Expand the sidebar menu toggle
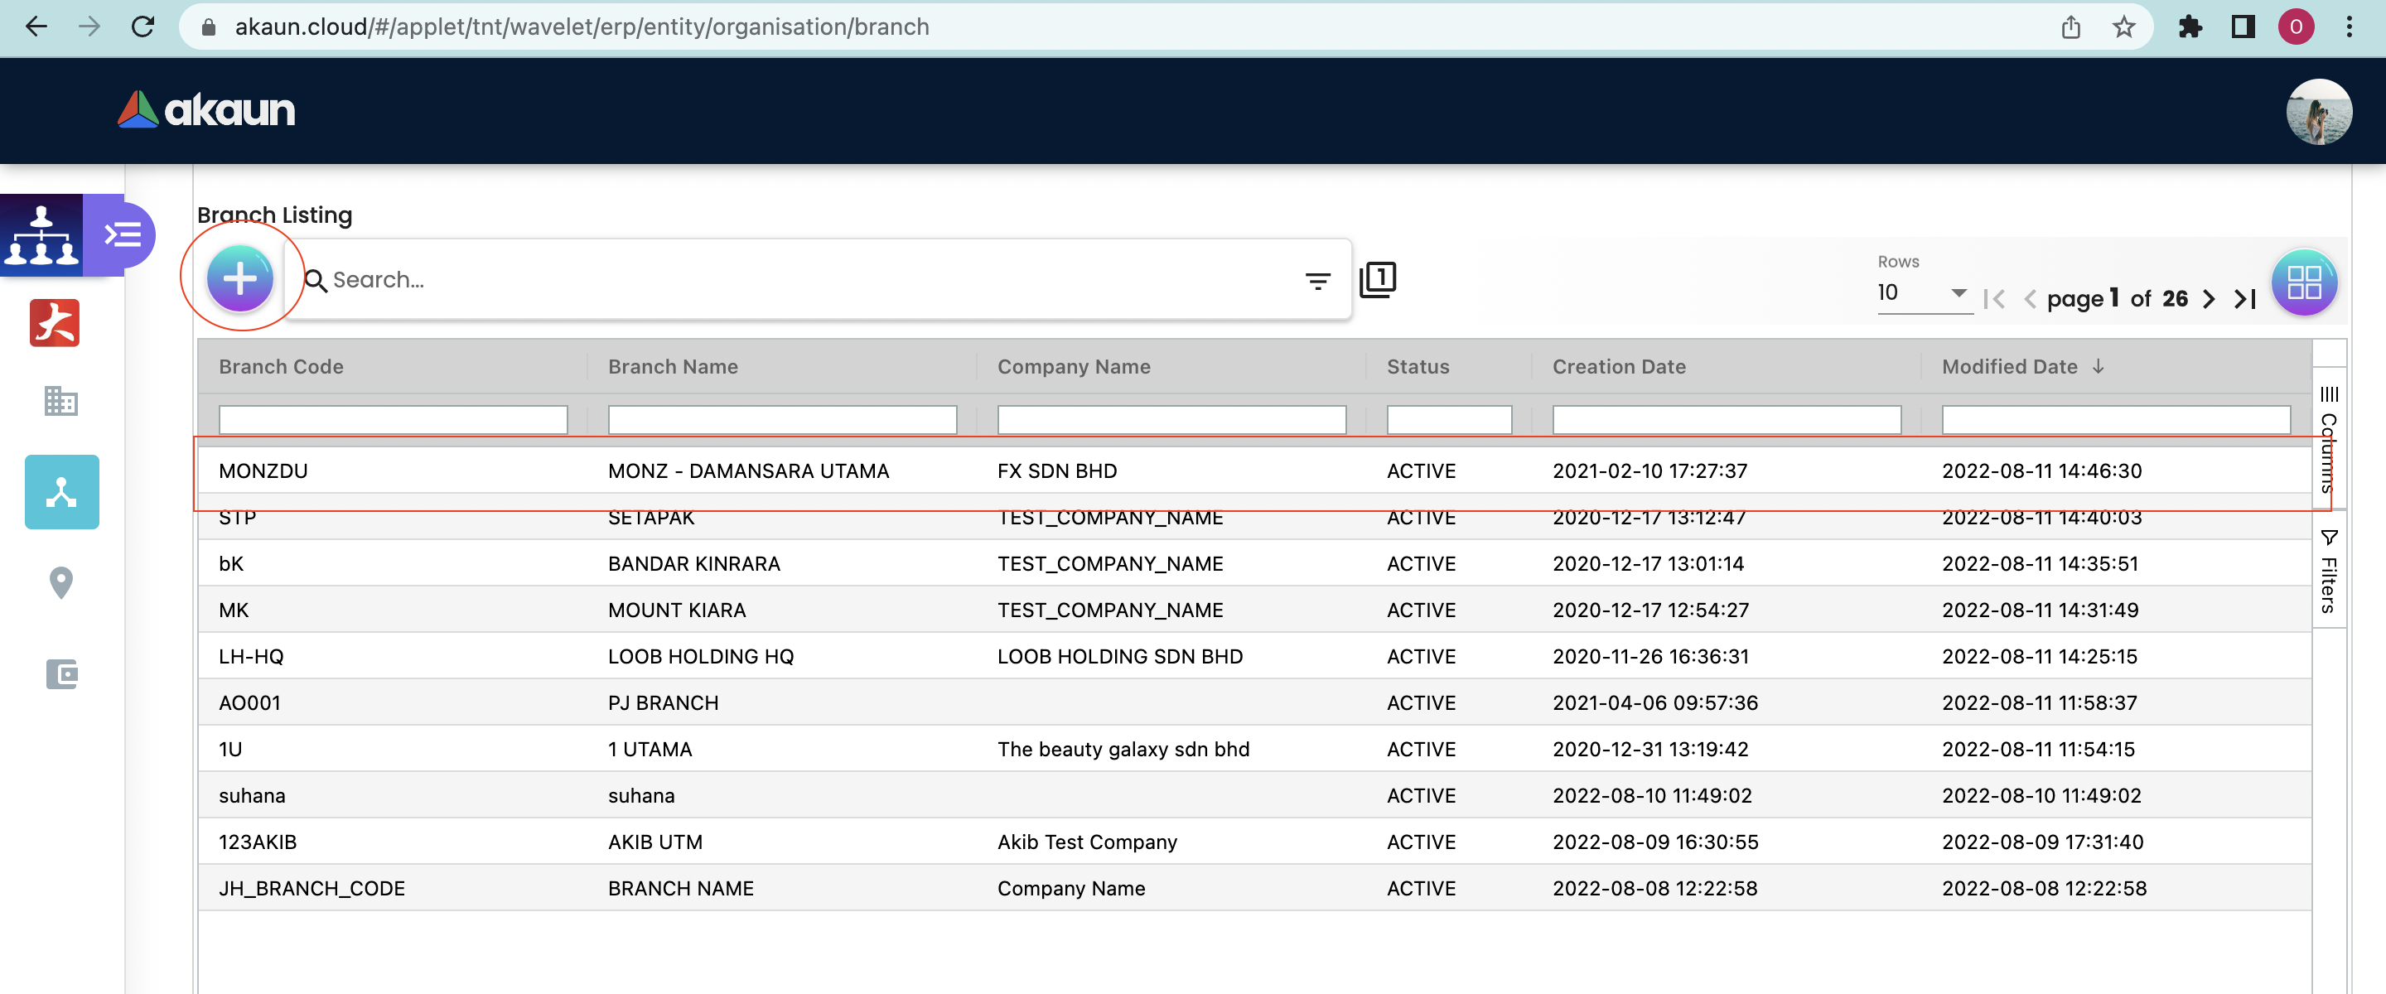The width and height of the screenshot is (2386, 994). 123,234
